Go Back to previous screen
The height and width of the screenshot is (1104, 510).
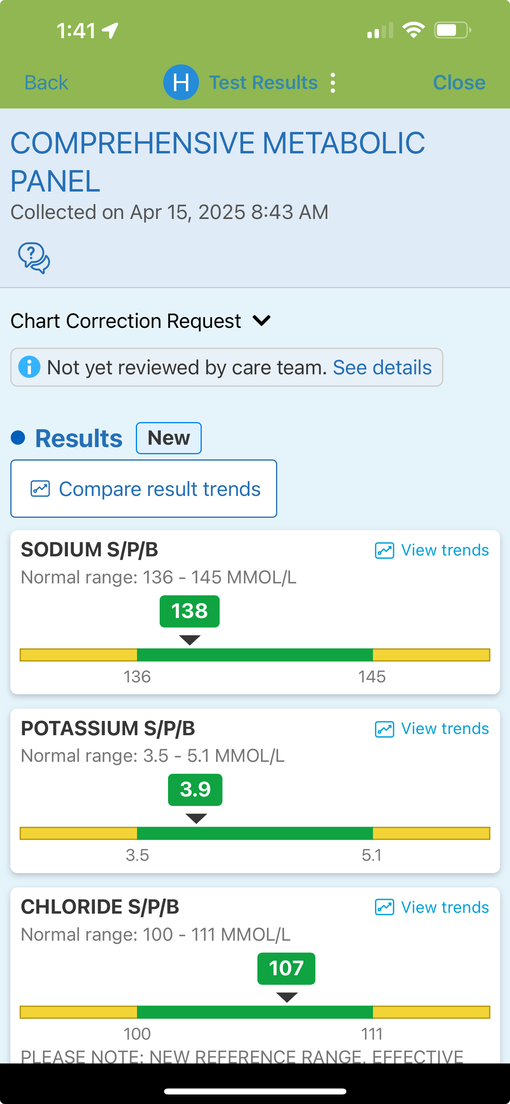pyautogui.click(x=46, y=83)
